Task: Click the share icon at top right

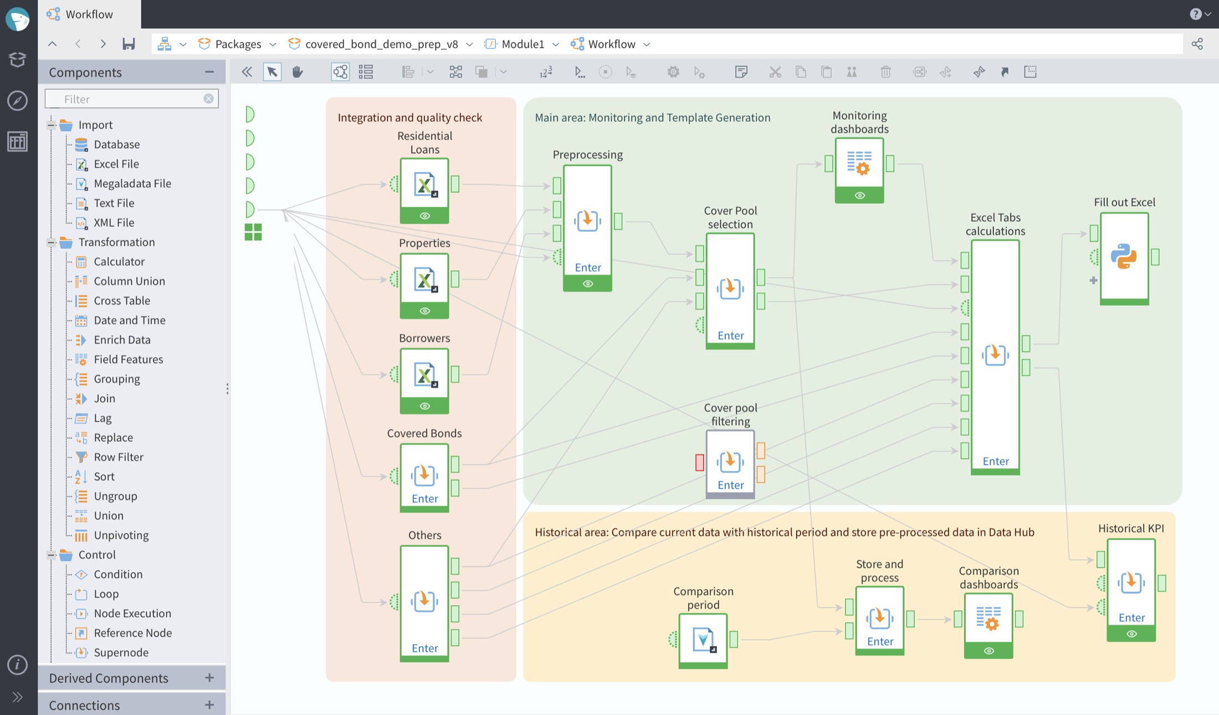Action: (1197, 44)
